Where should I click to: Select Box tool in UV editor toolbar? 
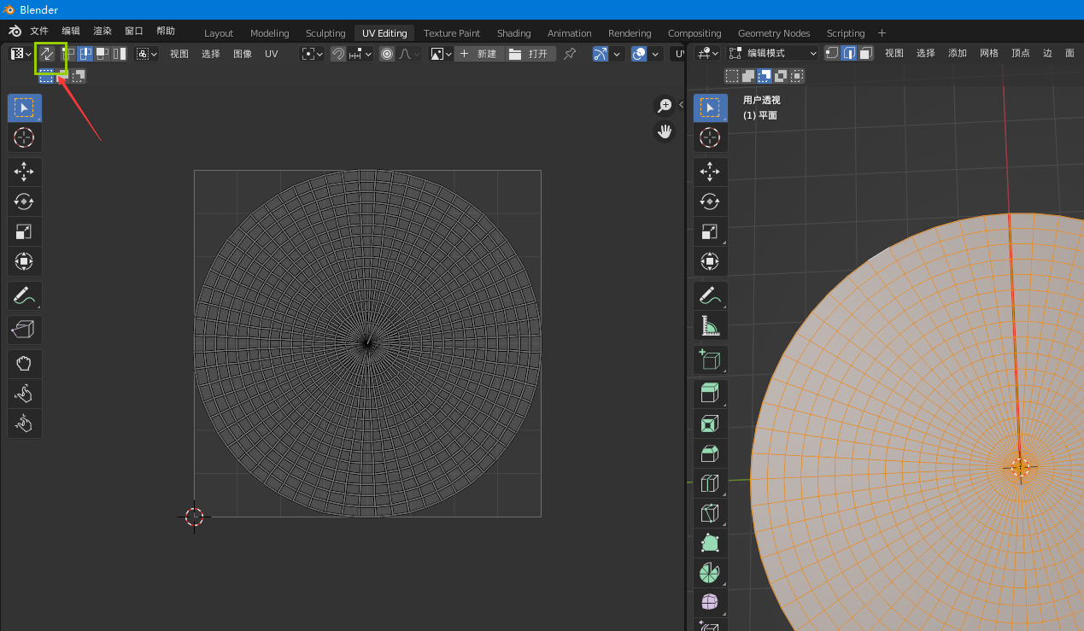[24, 108]
